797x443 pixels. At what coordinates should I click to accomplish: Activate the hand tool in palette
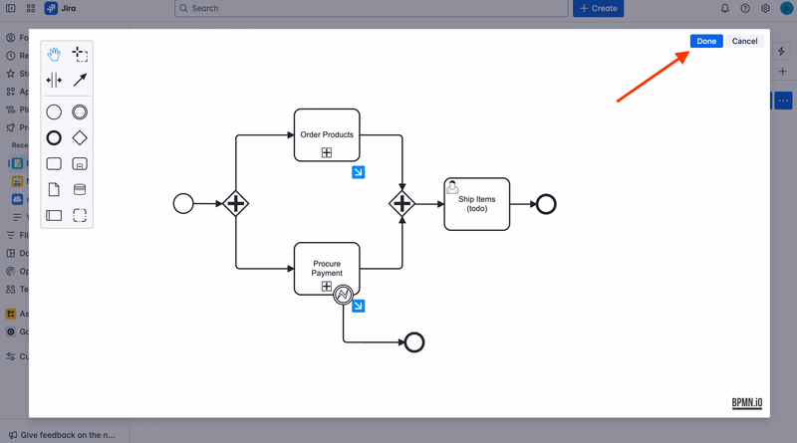point(54,54)
